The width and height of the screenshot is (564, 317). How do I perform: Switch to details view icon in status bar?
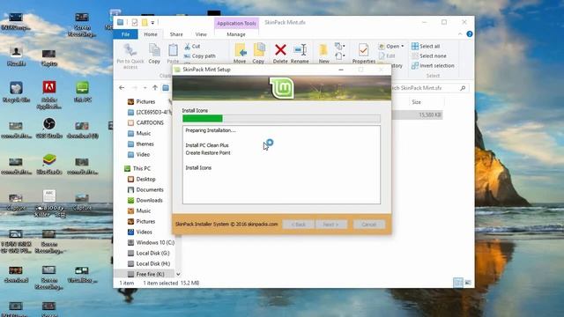[458, 283]
